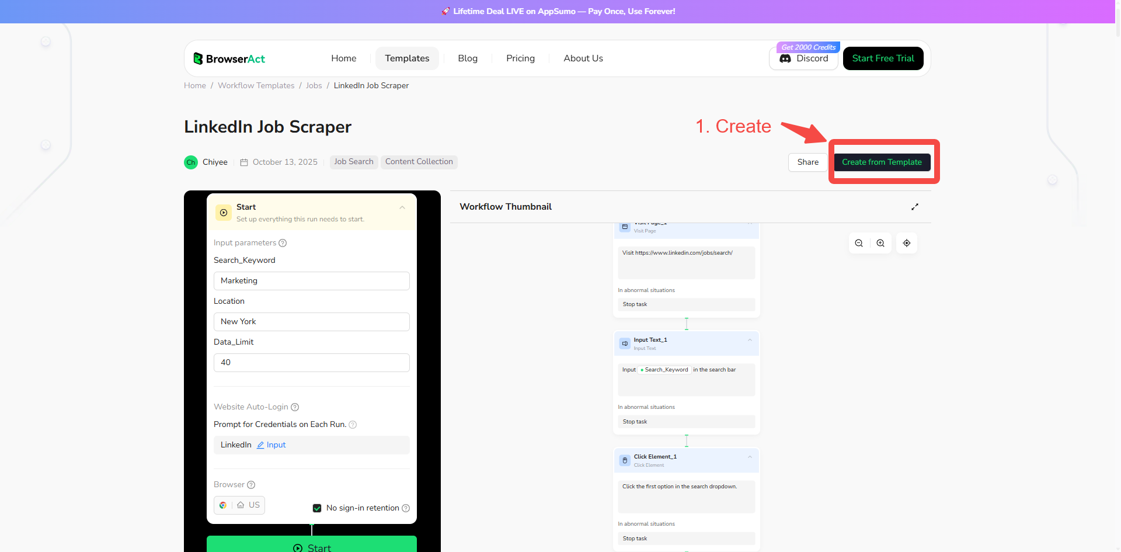Click the pencil Input link for LinkedIn

pyautogui.click(x=271, y=445)
